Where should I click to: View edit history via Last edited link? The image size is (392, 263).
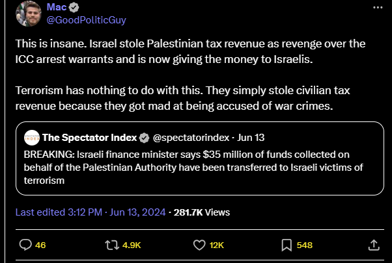point(90,212)
